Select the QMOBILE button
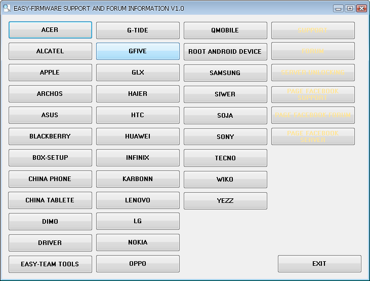Viewport: 370px width, 281px height. click(x=225, y=30)
